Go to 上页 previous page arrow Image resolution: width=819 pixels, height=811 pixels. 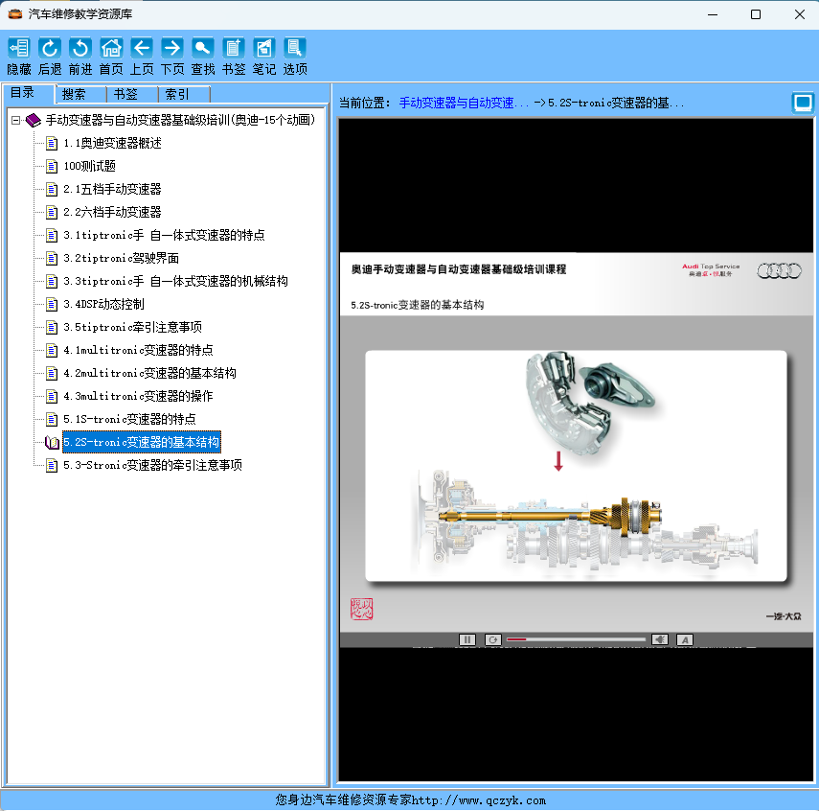coord(142,48)
